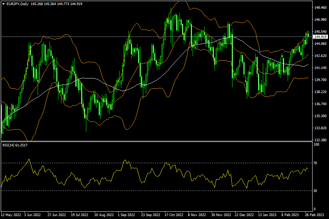Click the 148.460 price scale label
329x219 pixels.
[320, 8]
